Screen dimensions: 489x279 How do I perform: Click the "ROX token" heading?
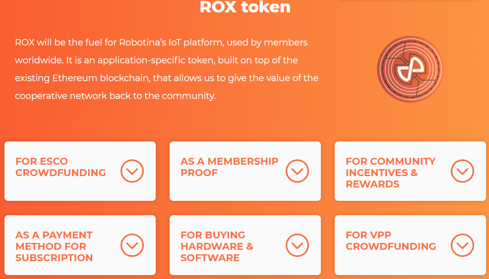coord(245,7)
